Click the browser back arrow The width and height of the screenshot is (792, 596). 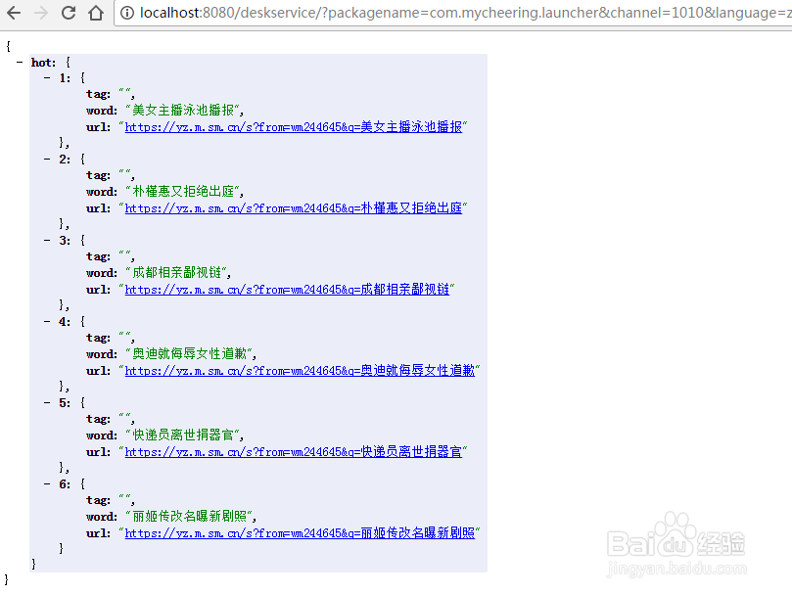pos(14,13)
